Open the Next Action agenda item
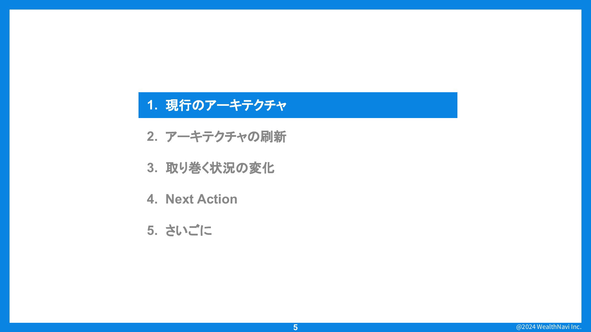This screenshot has width=591, height=332. click(x=201, y=199)
